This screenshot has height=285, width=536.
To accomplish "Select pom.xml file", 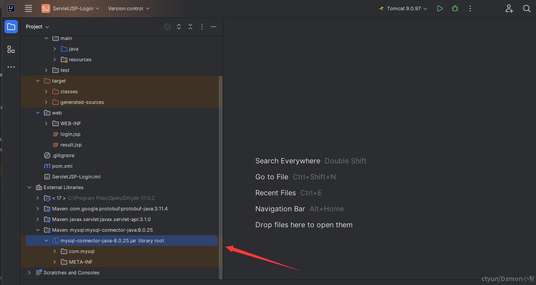I will tap(62, 166).
